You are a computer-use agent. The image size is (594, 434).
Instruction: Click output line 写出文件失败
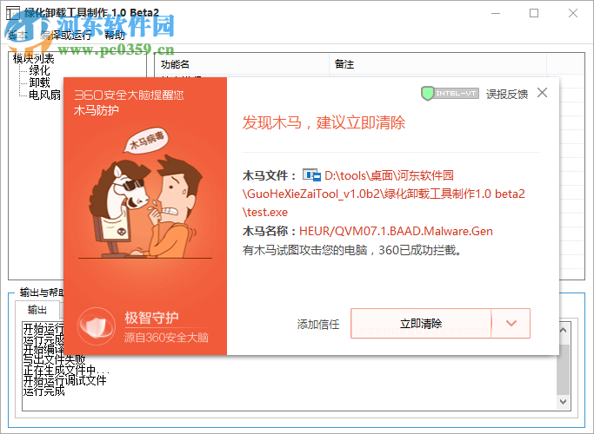[54, 359]
